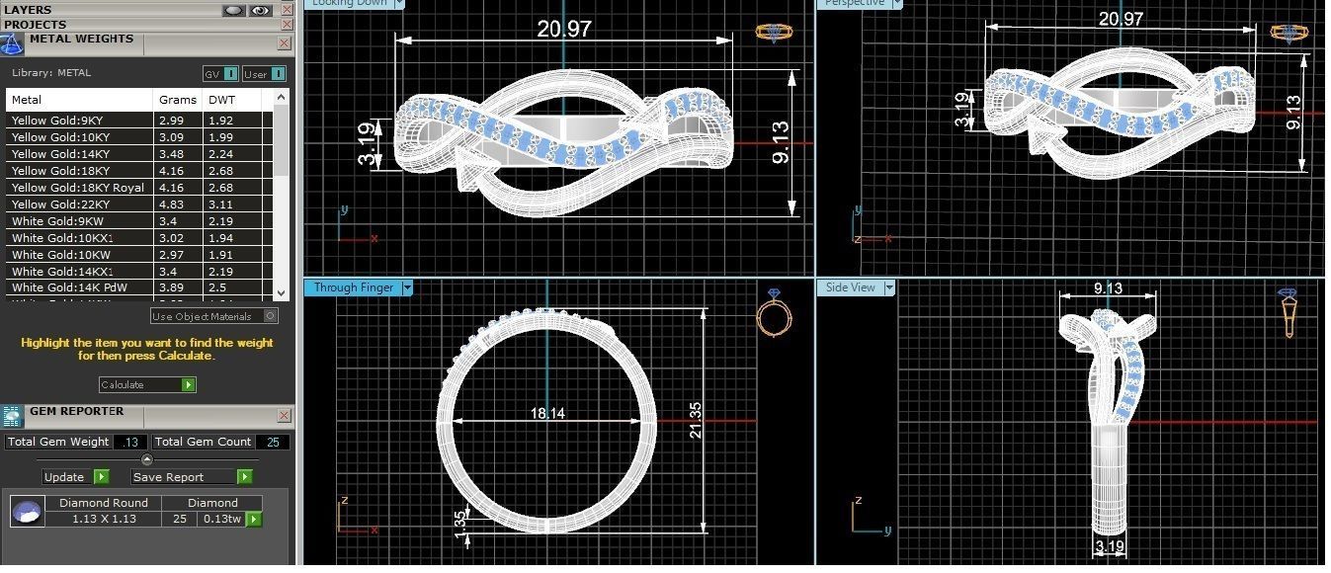
Task: Click green arrow next to Save Report
Action: coord(244,477)
